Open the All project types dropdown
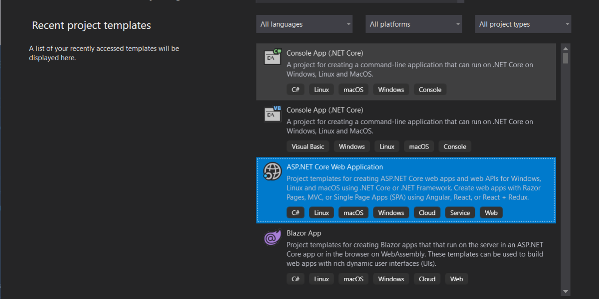Image resolution: width=599 pixels, height=299 pixels. coord(523,24)
